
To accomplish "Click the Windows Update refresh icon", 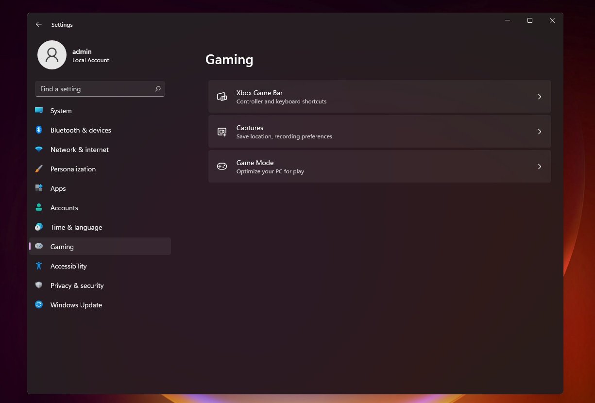I will 39,305.
